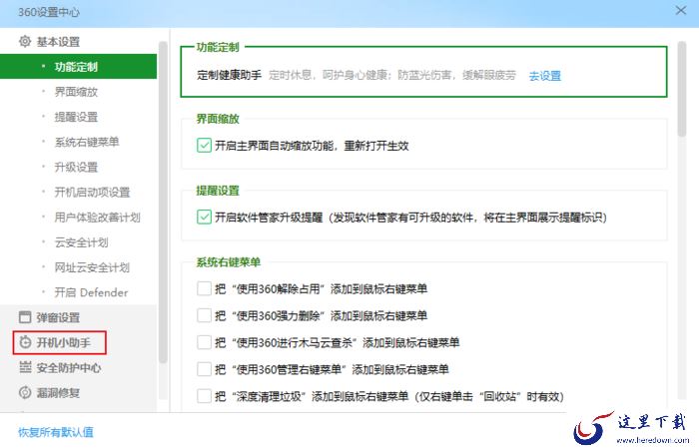Open the 弹窗设置 section label
The image size is (699, 448).
58,317
